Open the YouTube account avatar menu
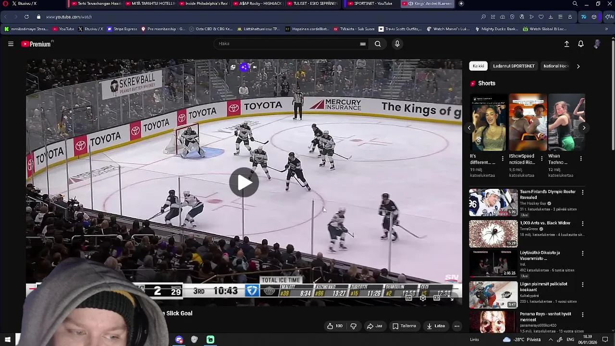Viewport: 615px width, 346px height. point(597,44)
